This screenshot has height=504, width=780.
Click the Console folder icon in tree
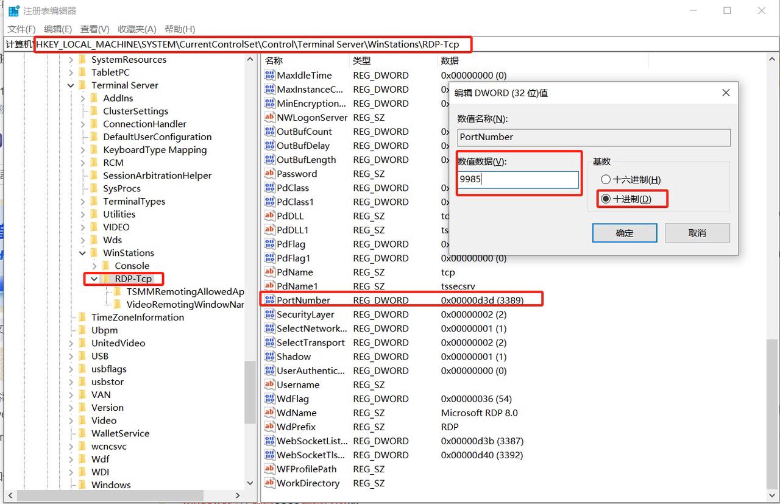(x=106, y=266)
